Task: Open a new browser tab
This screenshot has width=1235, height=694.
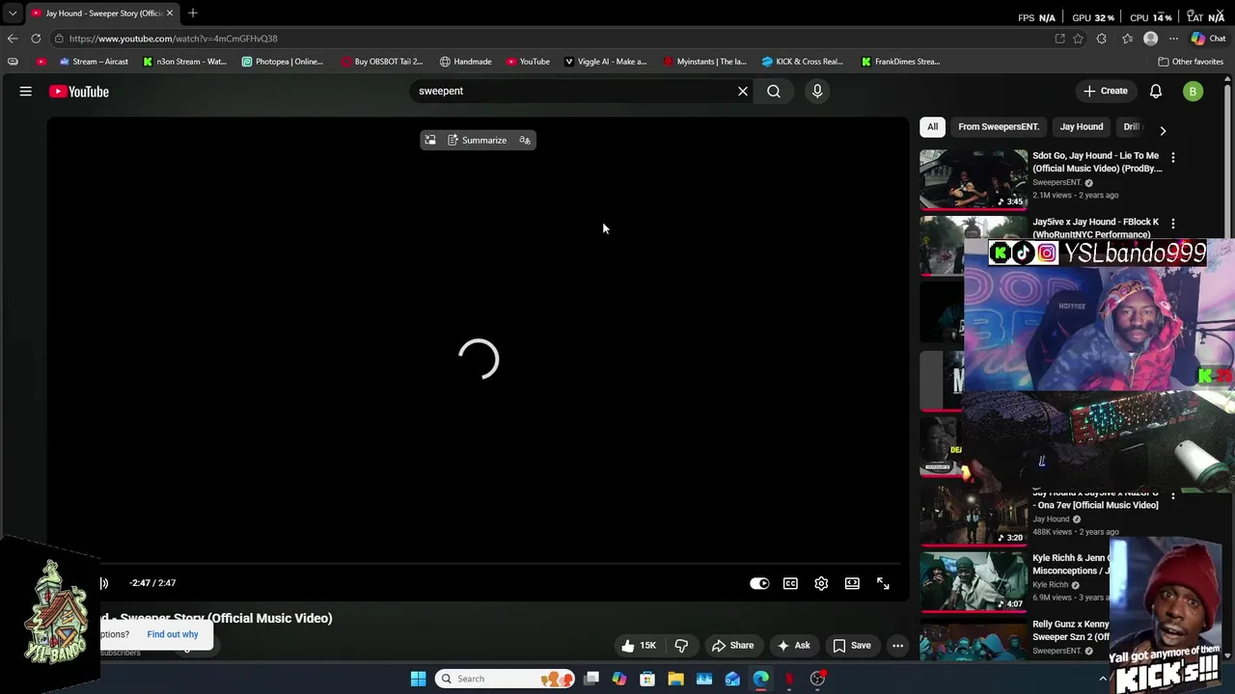Action: pos(193,13)
